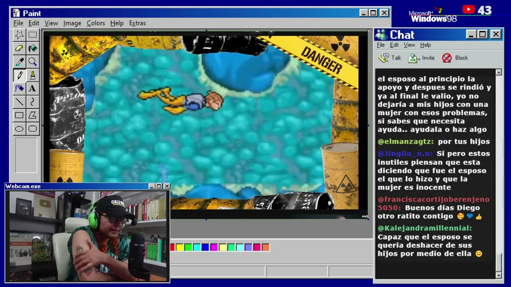Click the Block label in Chat toolbar

point(461,58)
